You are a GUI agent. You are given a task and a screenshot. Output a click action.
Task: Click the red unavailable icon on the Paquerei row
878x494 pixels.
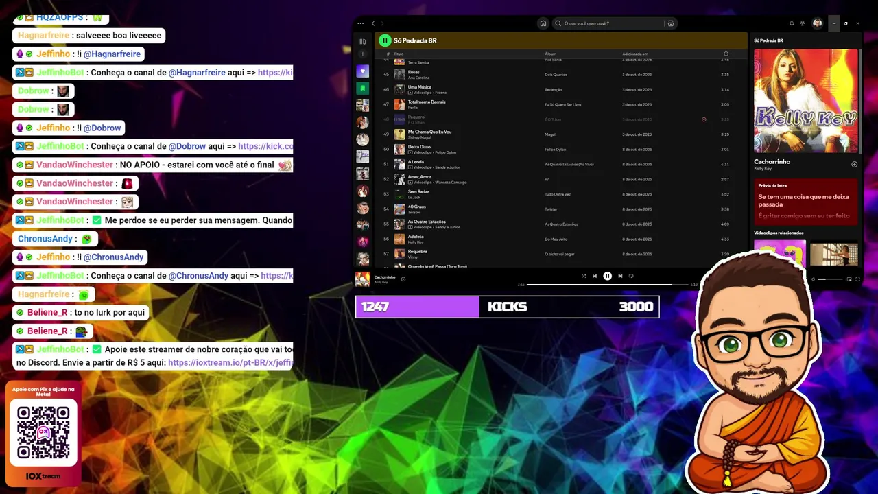[x=704, y=119]
